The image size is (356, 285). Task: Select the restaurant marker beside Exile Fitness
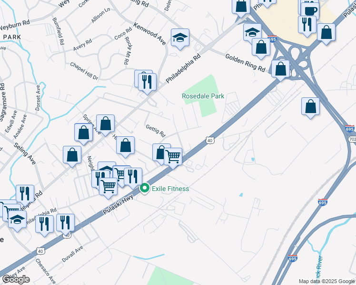coord(133,178)
